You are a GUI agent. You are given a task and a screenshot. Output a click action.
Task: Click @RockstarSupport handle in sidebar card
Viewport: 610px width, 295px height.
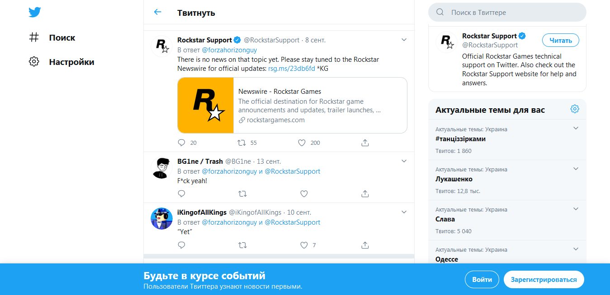pos(490,45)
